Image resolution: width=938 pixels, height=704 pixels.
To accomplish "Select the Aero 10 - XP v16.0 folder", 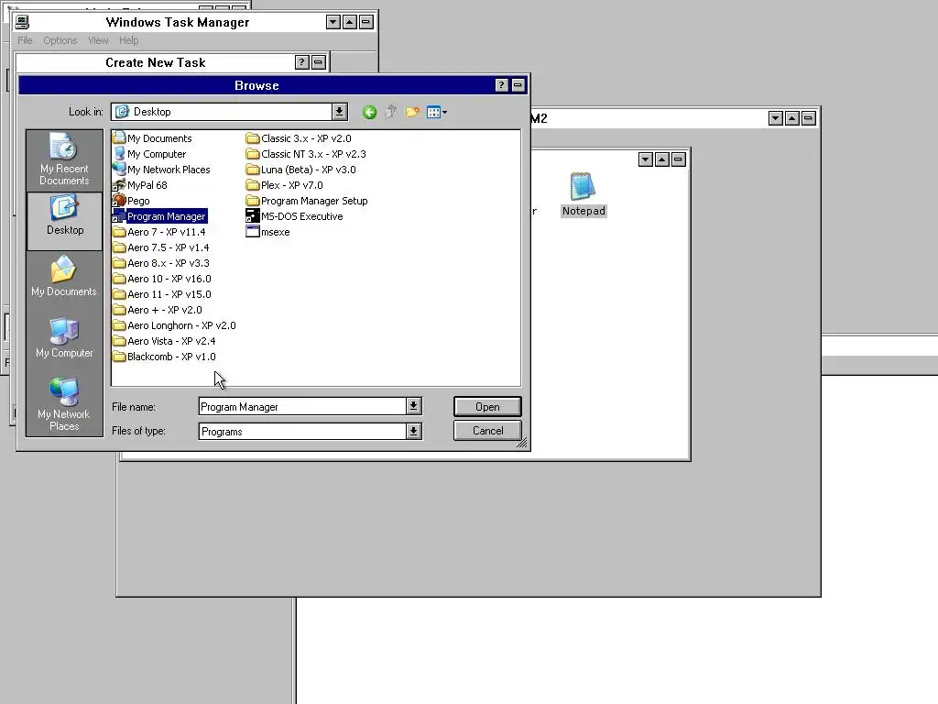I will tap(162, 279).
